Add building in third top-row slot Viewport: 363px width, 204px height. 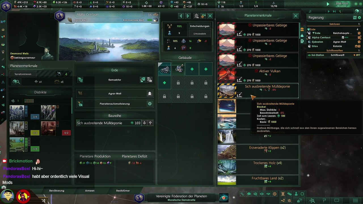(192, 69)
